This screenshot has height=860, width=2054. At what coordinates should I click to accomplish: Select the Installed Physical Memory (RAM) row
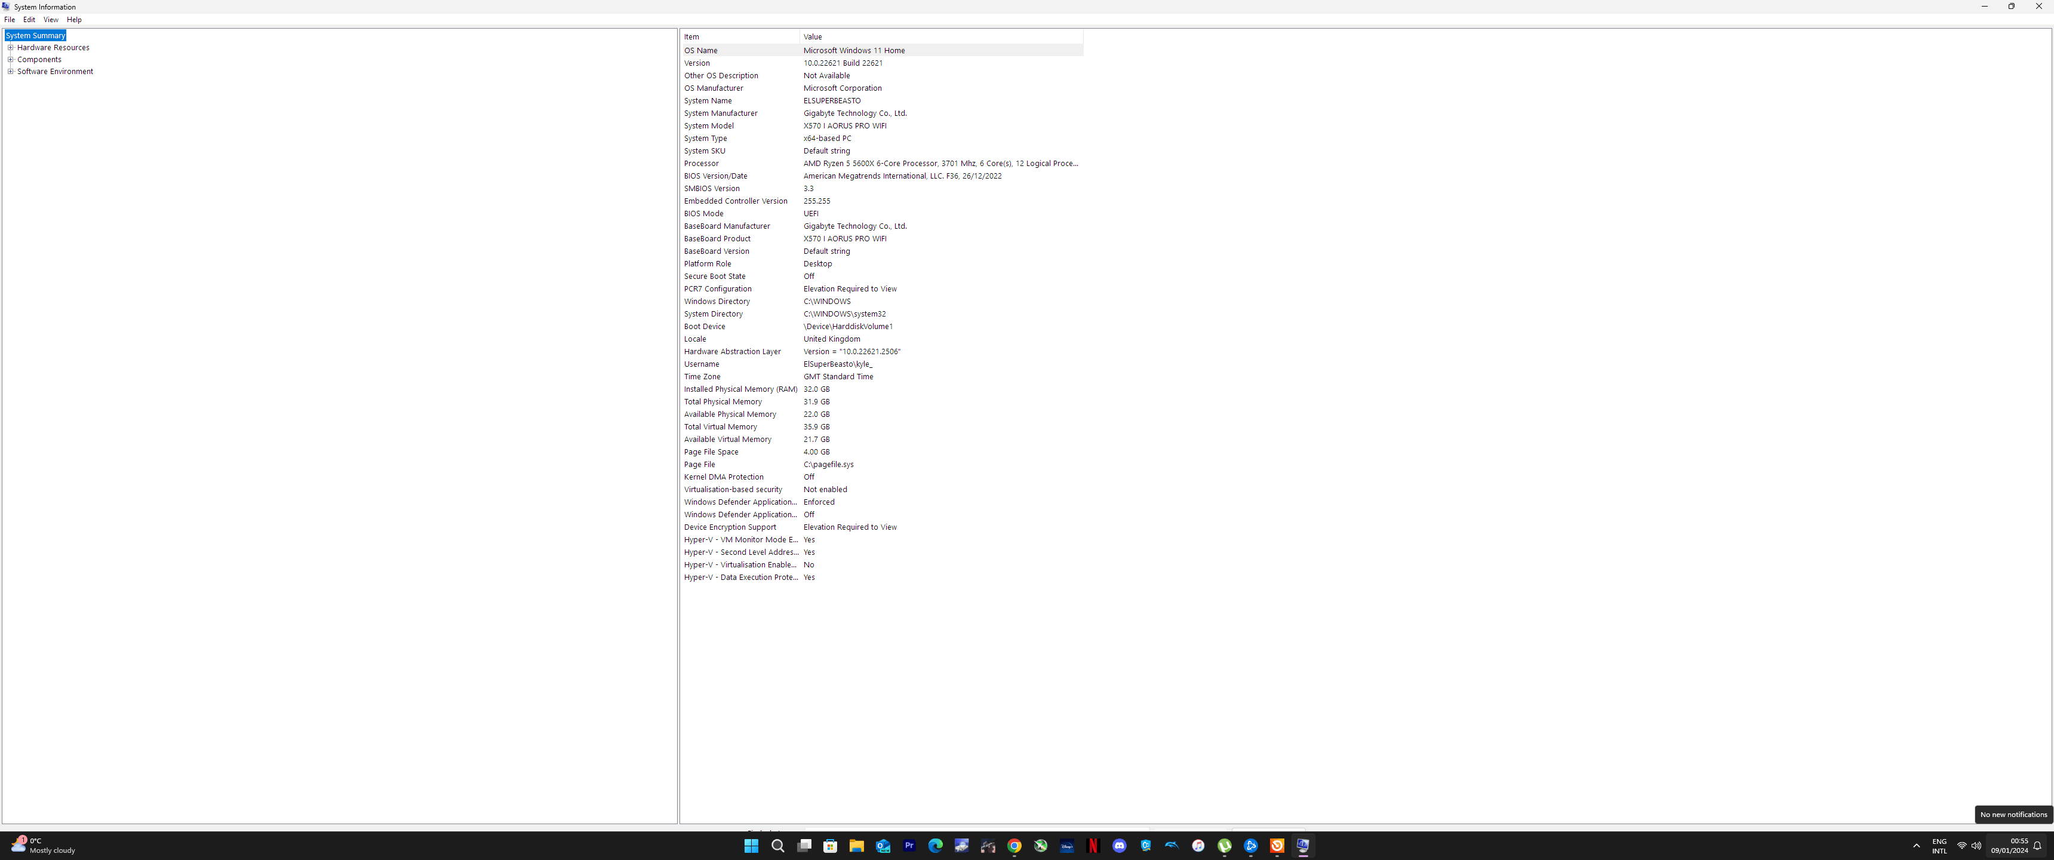coord(882,389)
